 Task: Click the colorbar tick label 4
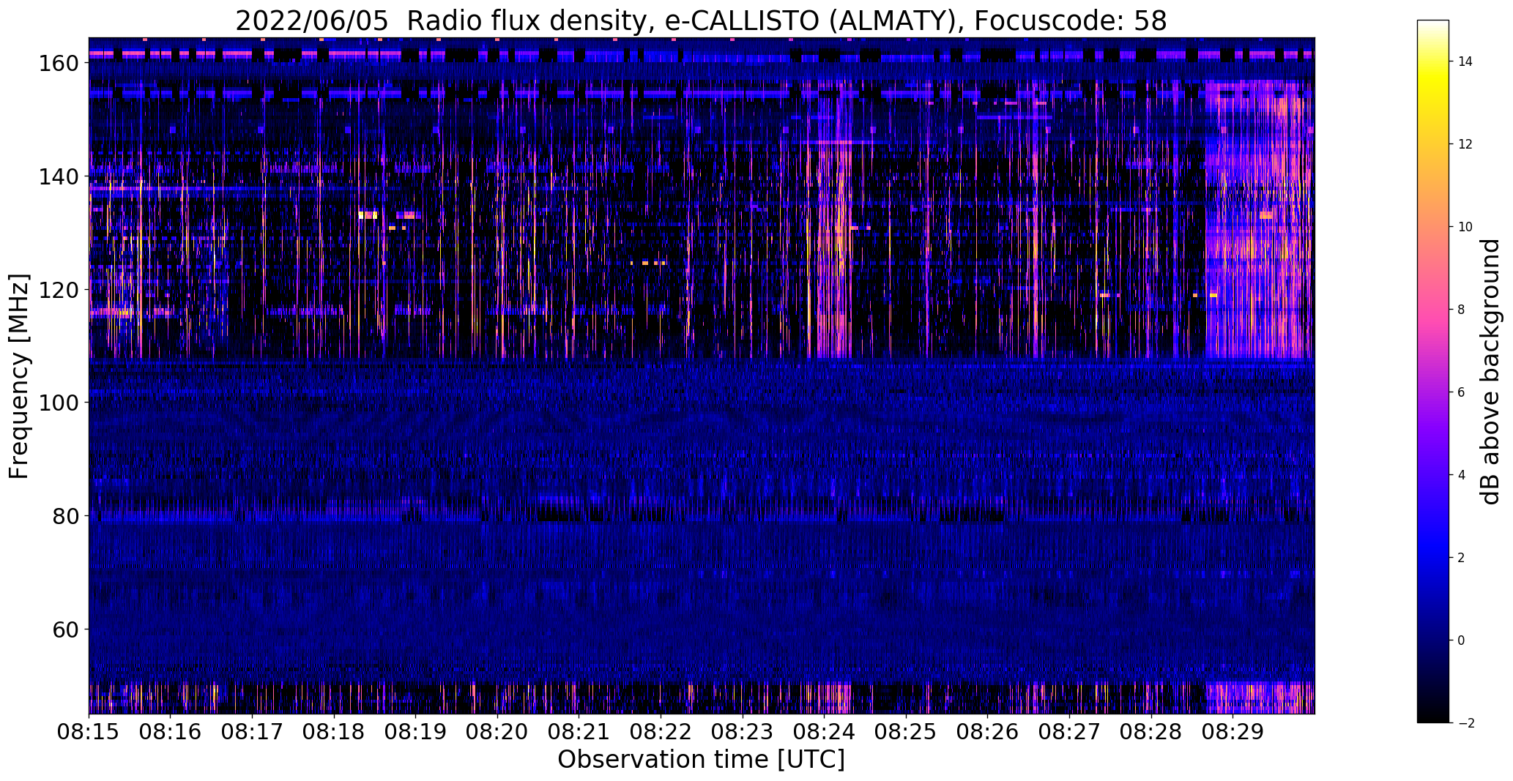pyautogui.click(x=1461, y=475)
